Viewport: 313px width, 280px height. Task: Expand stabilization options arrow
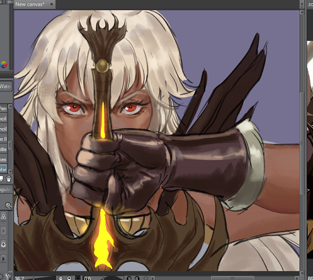click(3, 259)
